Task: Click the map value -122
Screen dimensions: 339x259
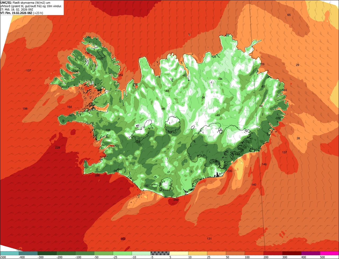Action: point(137,142)
